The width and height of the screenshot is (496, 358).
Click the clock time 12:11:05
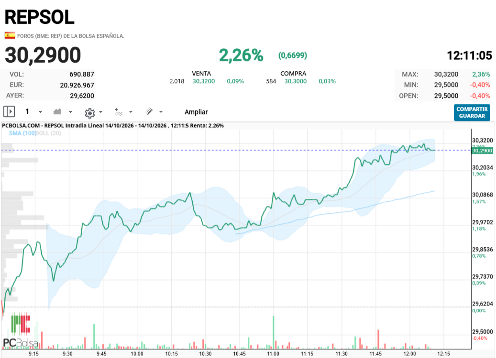point(469,55)
